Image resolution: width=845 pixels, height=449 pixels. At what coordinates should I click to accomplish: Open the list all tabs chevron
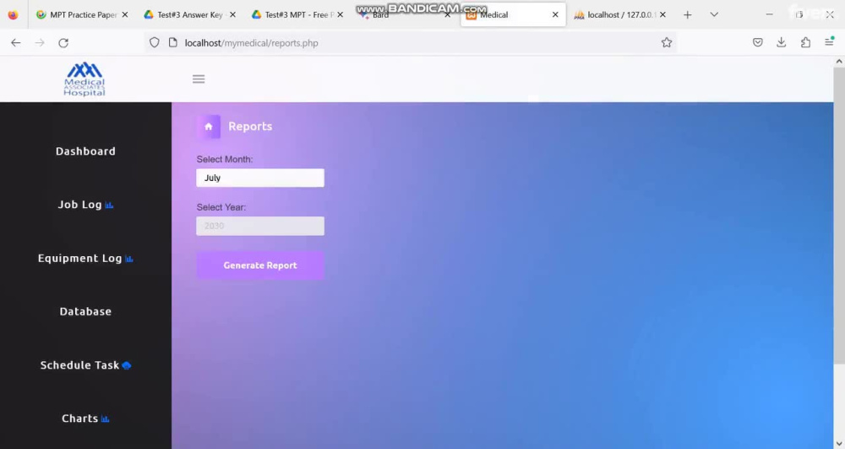coord(714,14)
